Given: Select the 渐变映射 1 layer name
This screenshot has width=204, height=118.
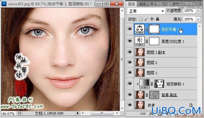Looking at the screenshot, I should click(x=175, y=84).
